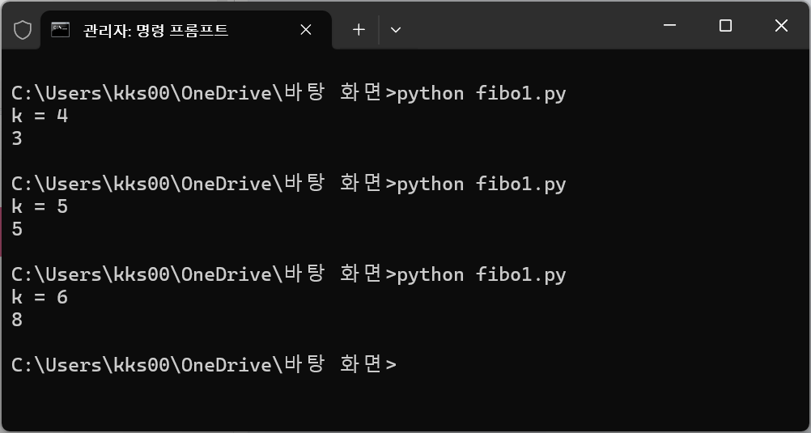Close the terminal window
This screenshot has height=433, width=811.
click(781, 25)
